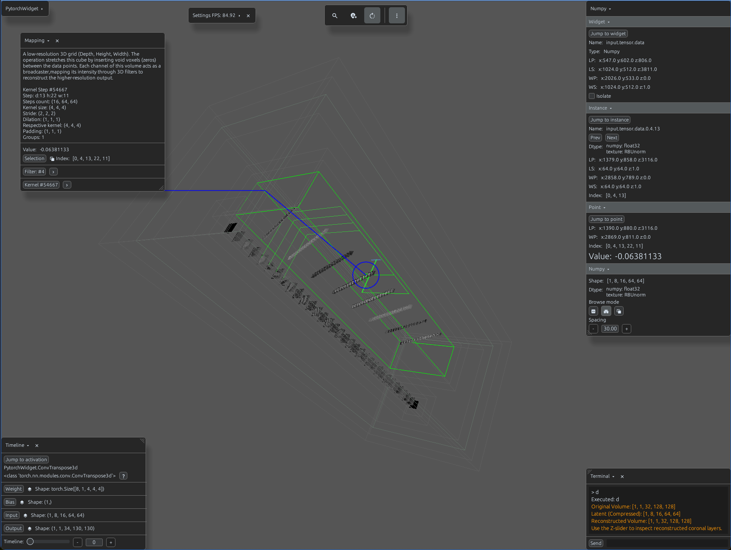Viewport: 731px width, 550px height.
Task: Close the Mapping panel
Action: point(57,41)
